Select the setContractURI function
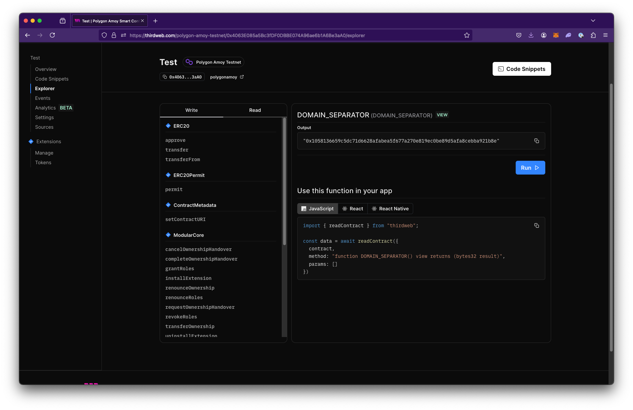Screen dimensions: 633x410 tap(185, 219)
